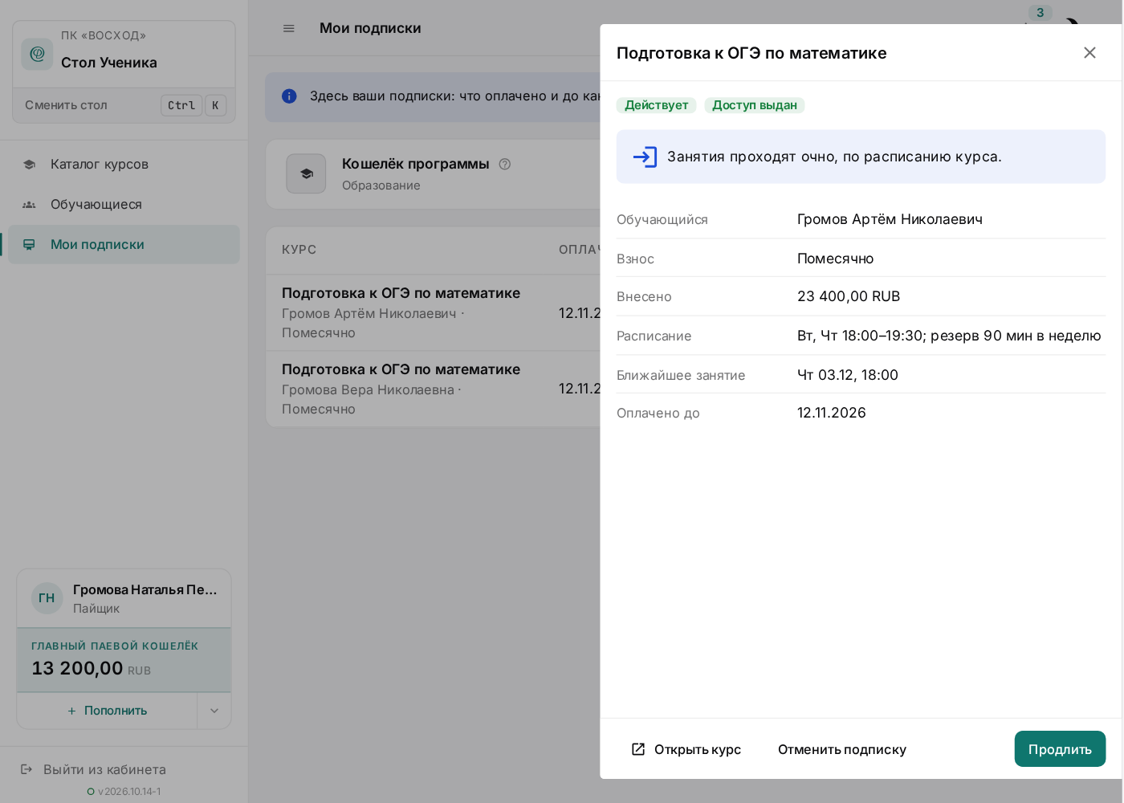Viewport: 1124px width, 803px height.
Task: Click the graduation cap icon of Каталог курсов
Action: click(x=29, y=164)
